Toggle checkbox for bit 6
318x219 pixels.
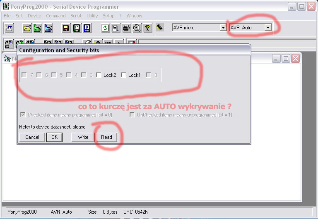click(39, 75)
